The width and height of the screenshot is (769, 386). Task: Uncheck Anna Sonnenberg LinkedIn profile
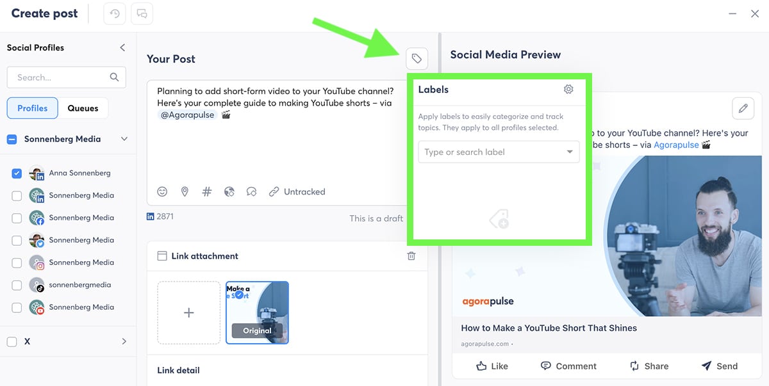tap(17, 173)
